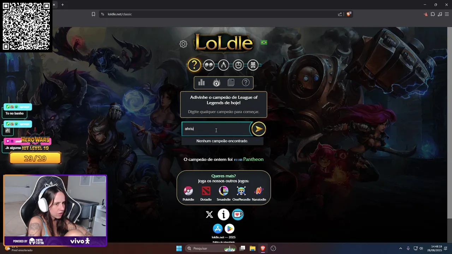Change language via Brazil flag
The image size is (452, 254).
pos(264,42)
